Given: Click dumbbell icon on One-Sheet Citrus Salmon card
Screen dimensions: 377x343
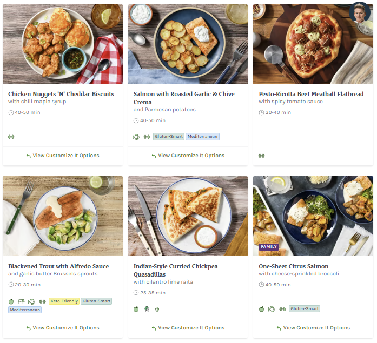Looking at the screenshot, I should tap(282, 309).
